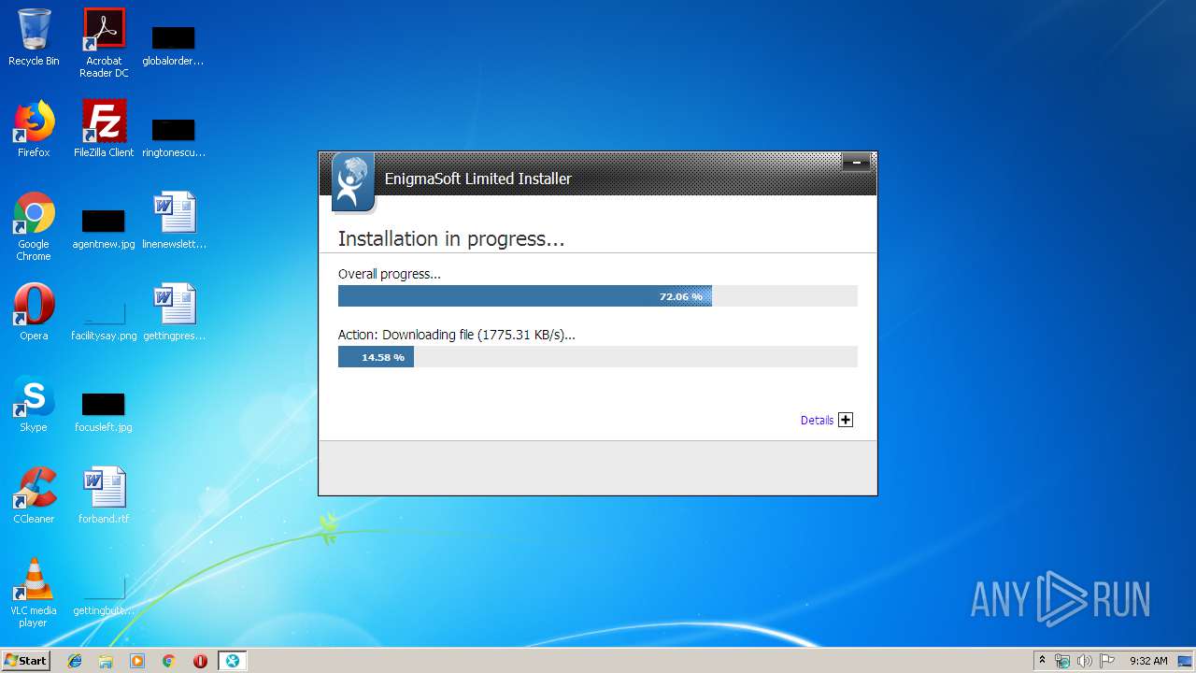Image resolution: width=1196 pixels, height=673 pixels.
Task: Select gettingpres Word document icon
Action: (174, 312)
